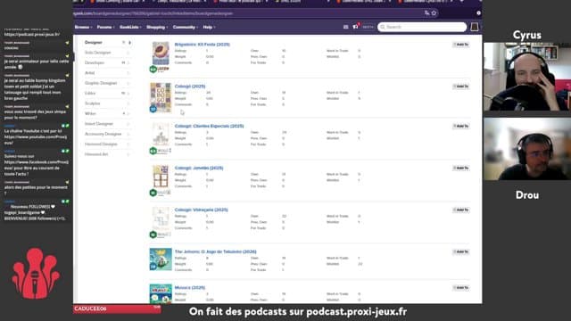571x321 pixels.
Task: Open the Browse menu
Action: coord(83,28)
